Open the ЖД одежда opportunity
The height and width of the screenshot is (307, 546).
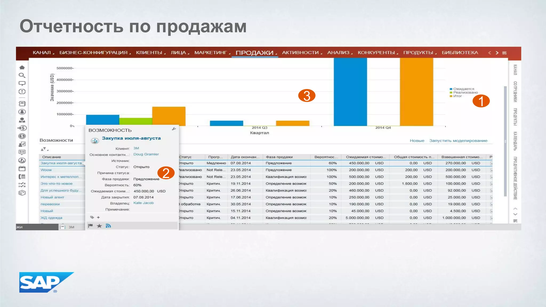[x=51, y=218]
